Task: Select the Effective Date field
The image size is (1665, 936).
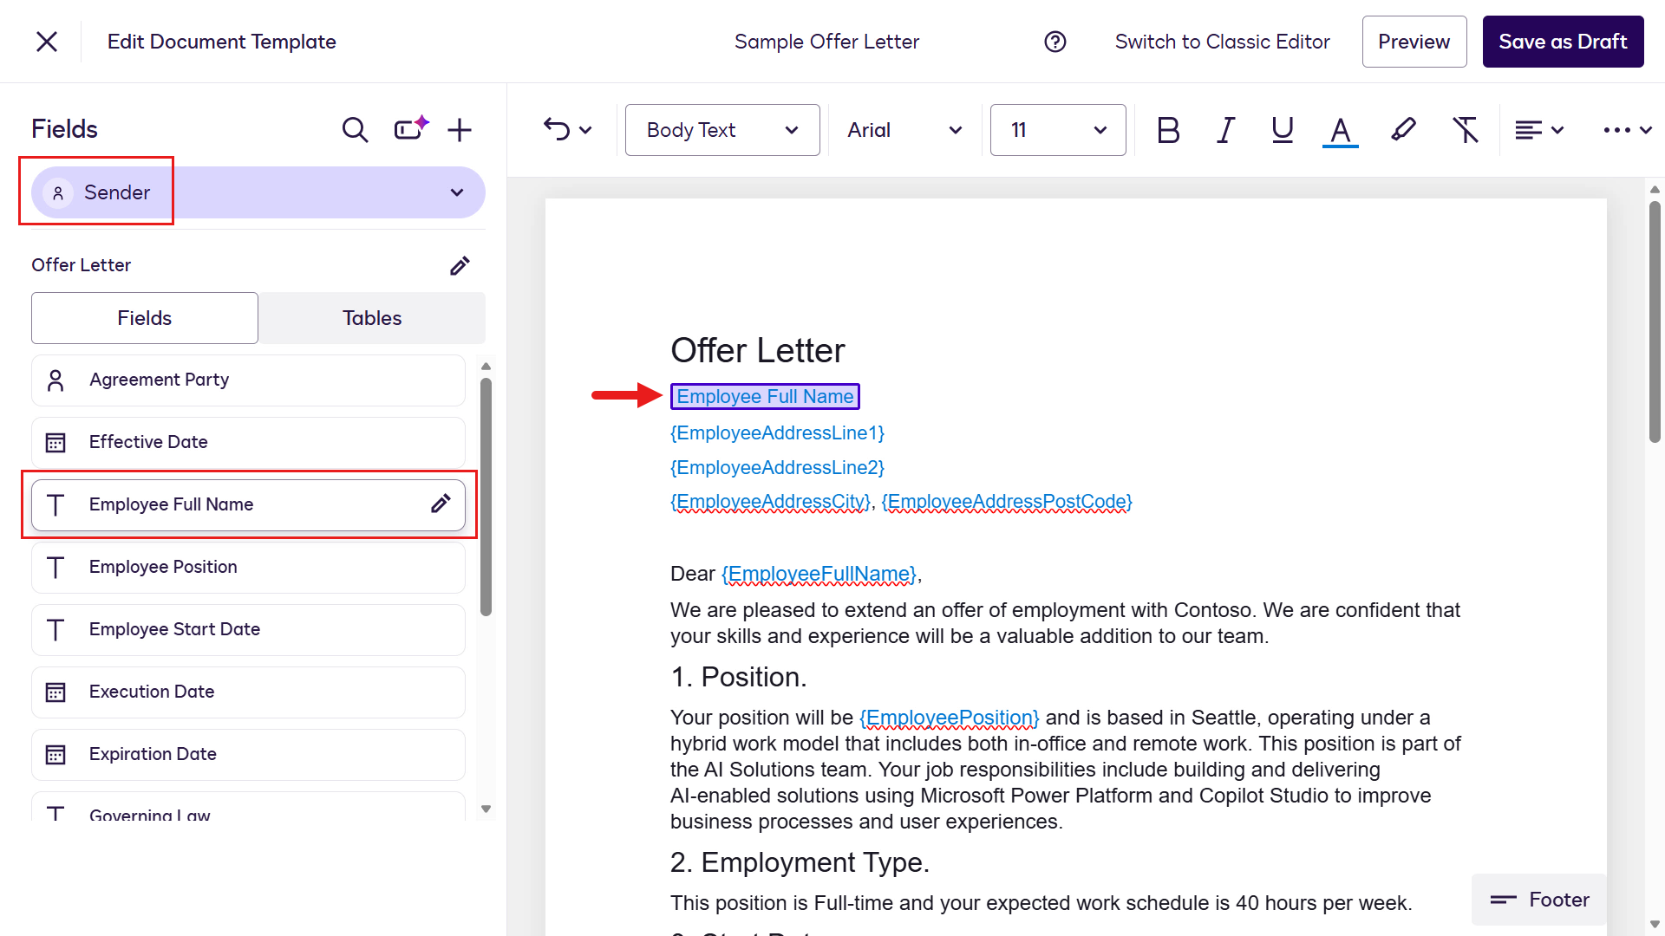Action: (248, 442)
